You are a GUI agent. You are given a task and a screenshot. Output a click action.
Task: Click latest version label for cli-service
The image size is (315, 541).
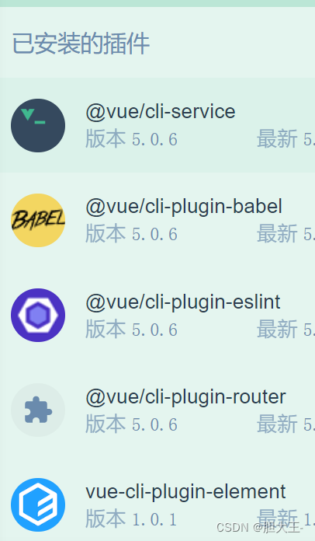click(x=286, y=139)
